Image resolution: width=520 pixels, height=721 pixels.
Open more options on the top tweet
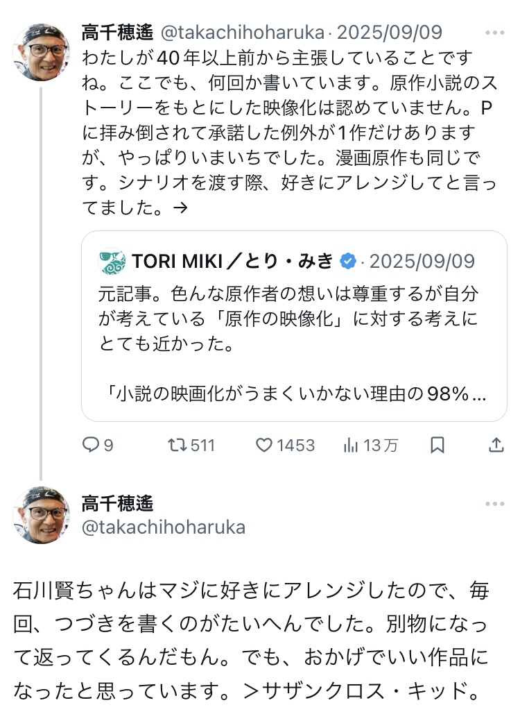point(495,33)
